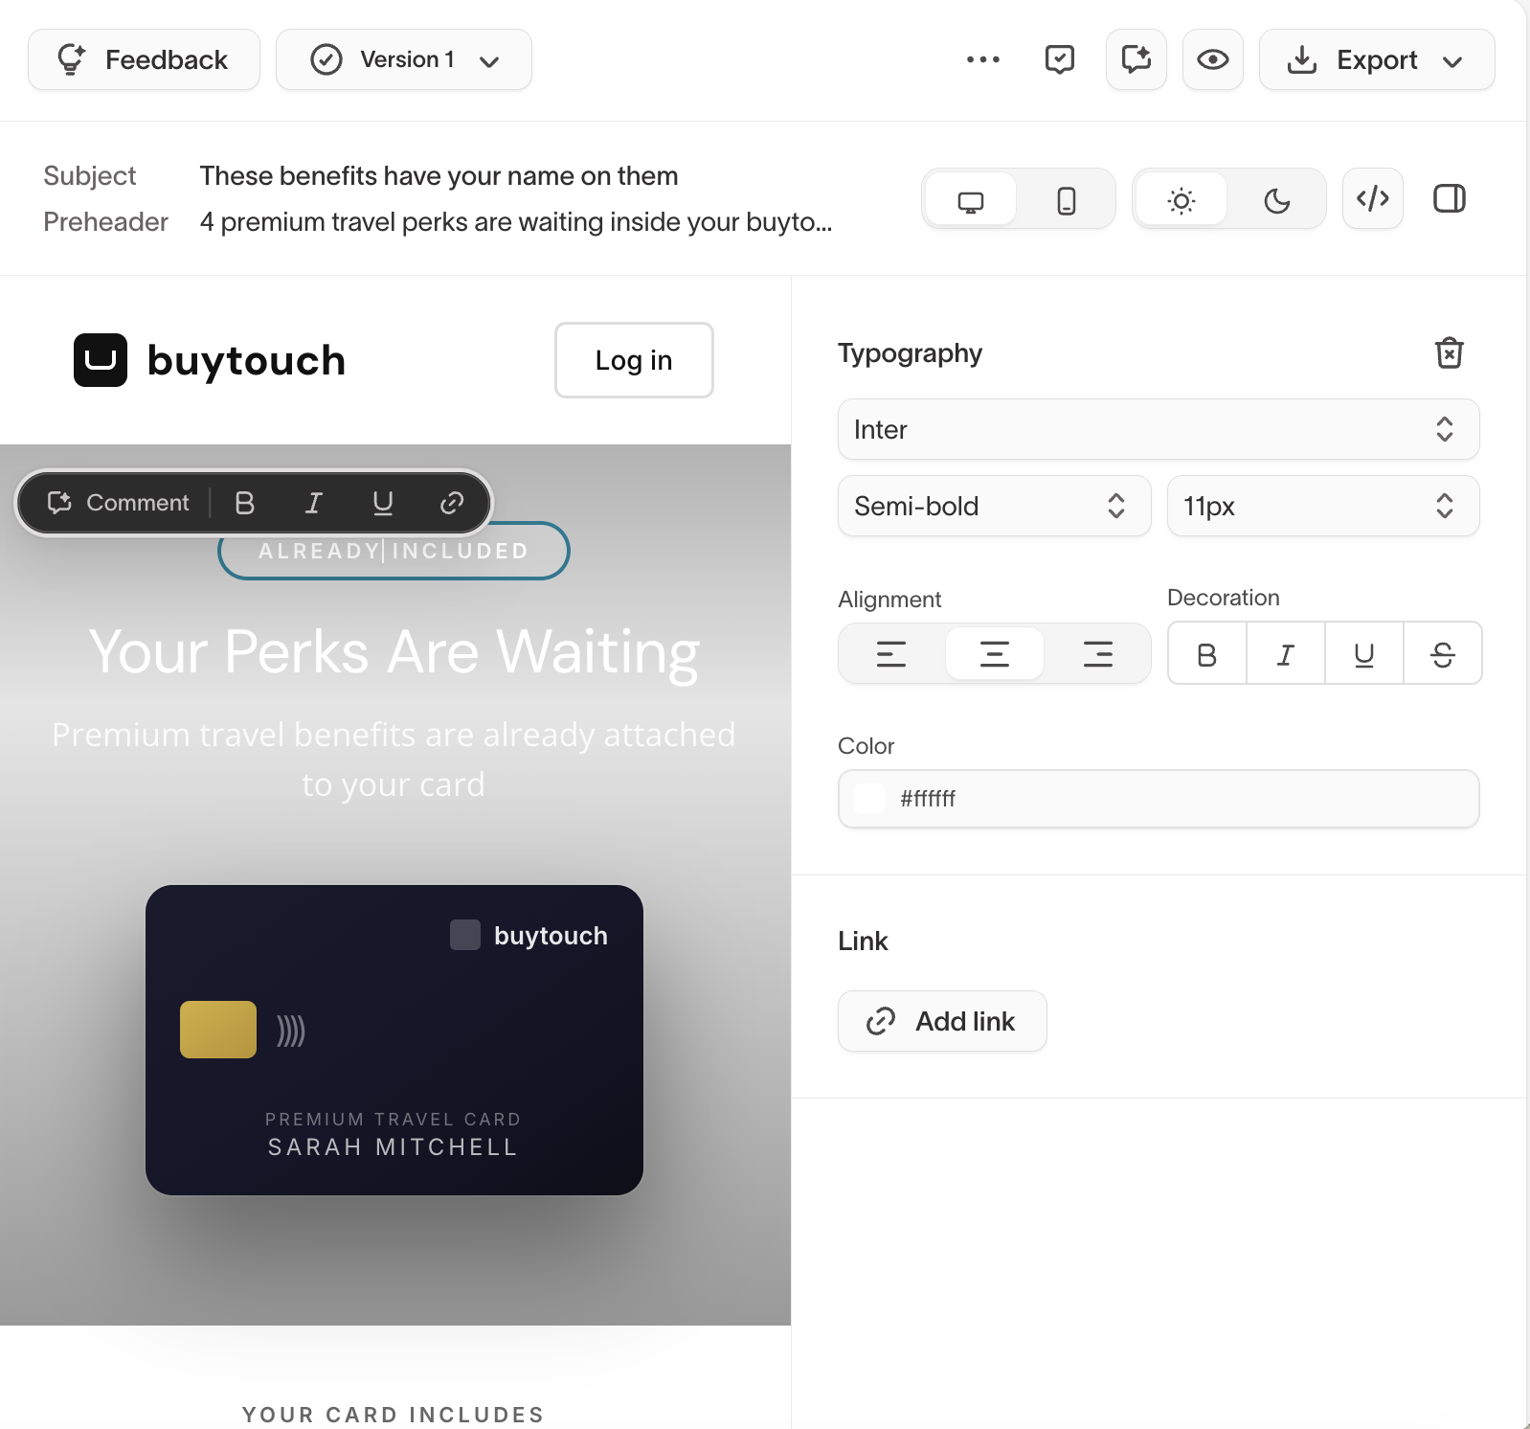The height and width of the screenshot is (1429, 1530).
Task: Apply italic from the floating toolbar
Action: pyautogui.click(x=314, y=503)
